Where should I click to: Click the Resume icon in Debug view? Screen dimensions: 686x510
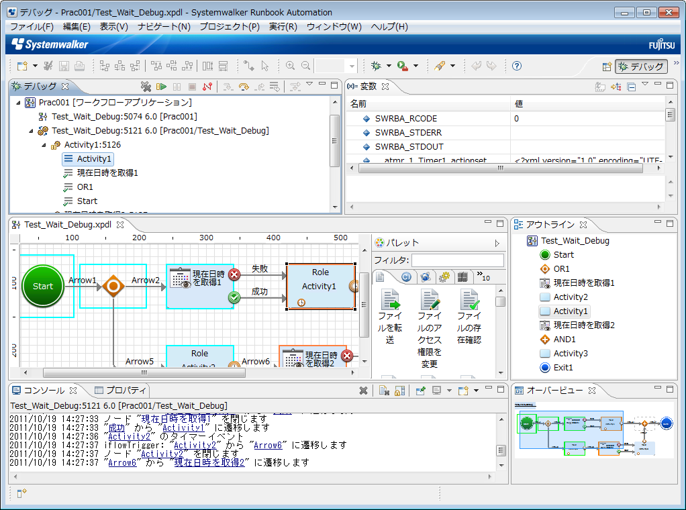(x=162, y=87)
